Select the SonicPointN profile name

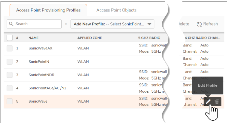(39, 62)
